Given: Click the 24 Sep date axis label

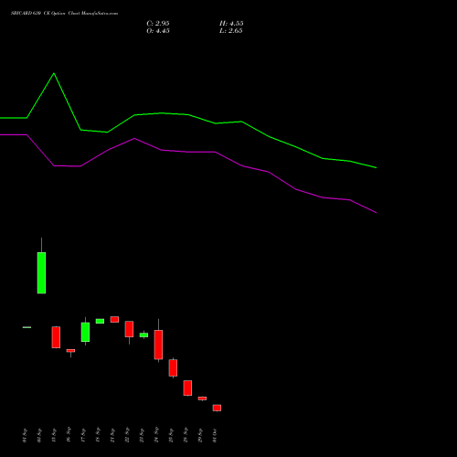Looking at the screenshot, I should point(156,435).
